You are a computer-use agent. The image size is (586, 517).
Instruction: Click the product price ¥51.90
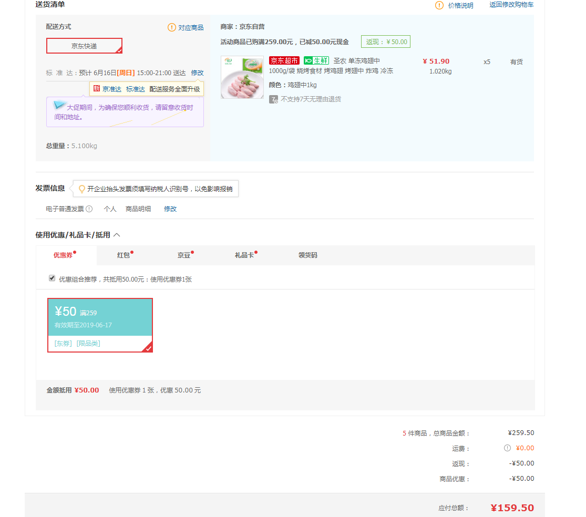tap(436, 61)
